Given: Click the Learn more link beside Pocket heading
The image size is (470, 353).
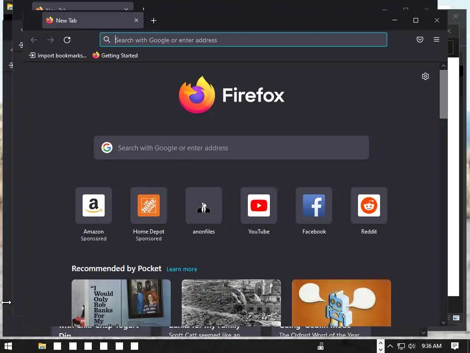Looking at the screenshot, I should [x=182, y=269].
